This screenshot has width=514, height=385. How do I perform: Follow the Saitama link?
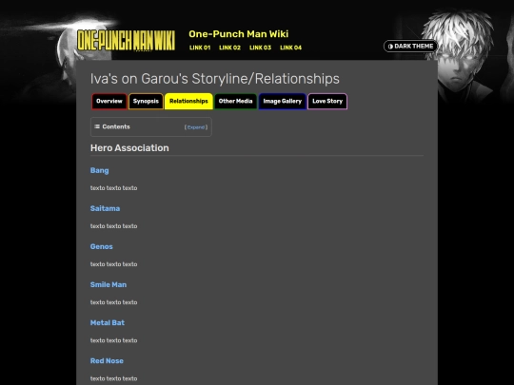(x=105, y=208)
